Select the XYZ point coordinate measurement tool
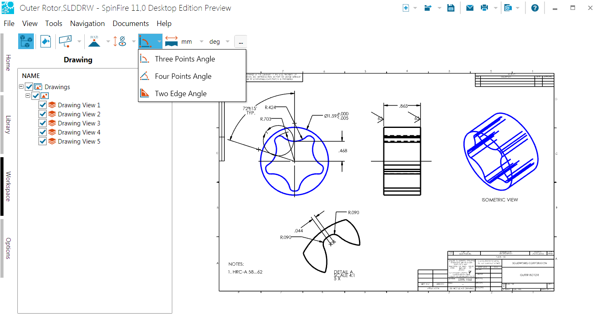Image resolution: width=599 pixels, height=314 pixels. tap(94, 41)
